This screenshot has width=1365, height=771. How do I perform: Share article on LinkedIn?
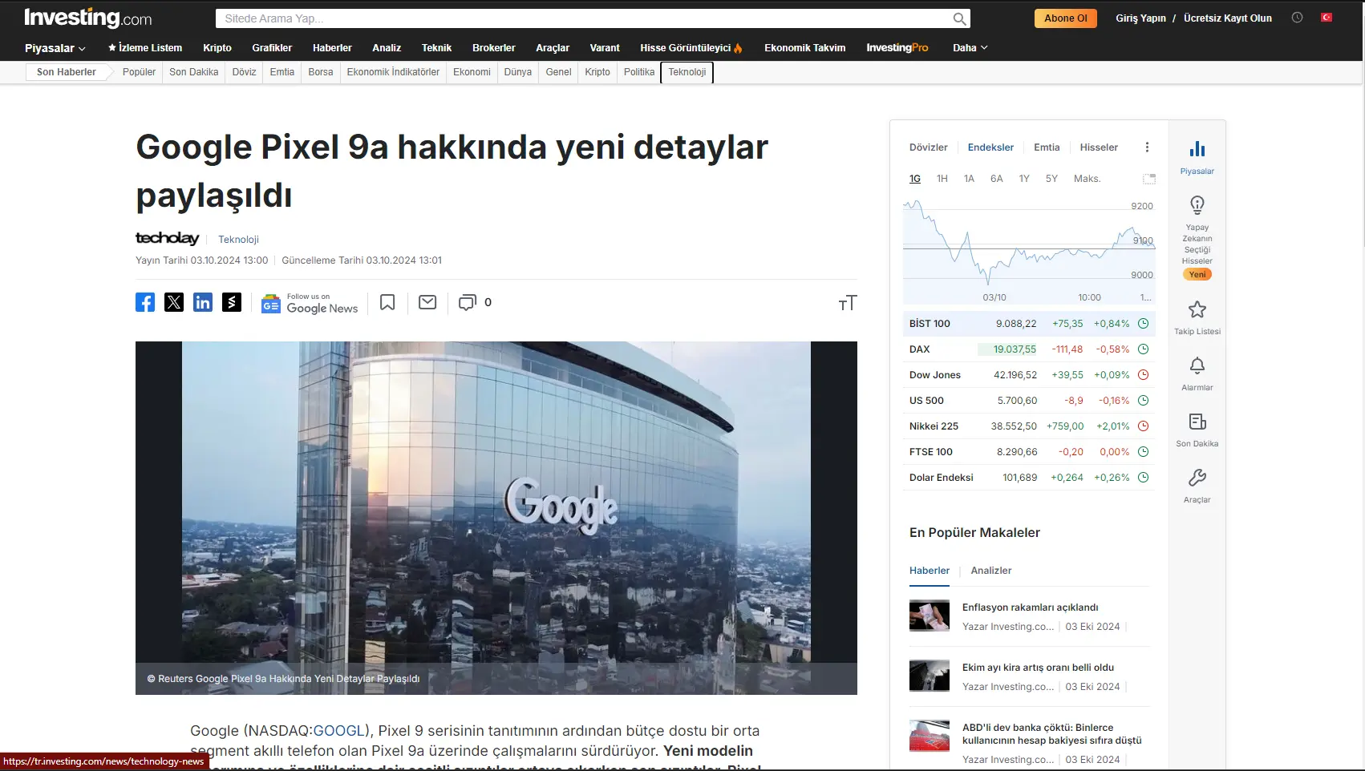click(203, 302)
